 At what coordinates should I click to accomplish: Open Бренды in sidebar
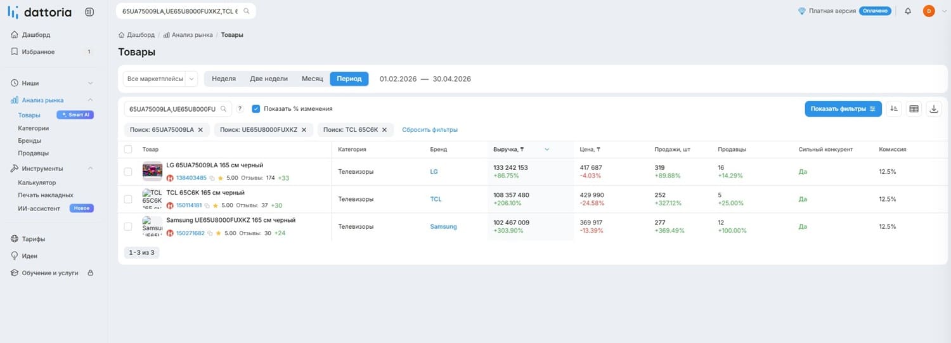[x=29, y=141]
